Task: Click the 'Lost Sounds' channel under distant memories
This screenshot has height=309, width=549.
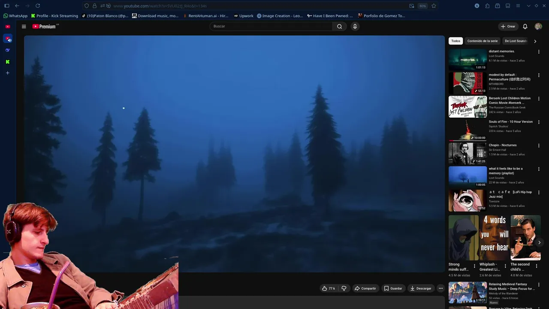Action: [x=496, y=56]
